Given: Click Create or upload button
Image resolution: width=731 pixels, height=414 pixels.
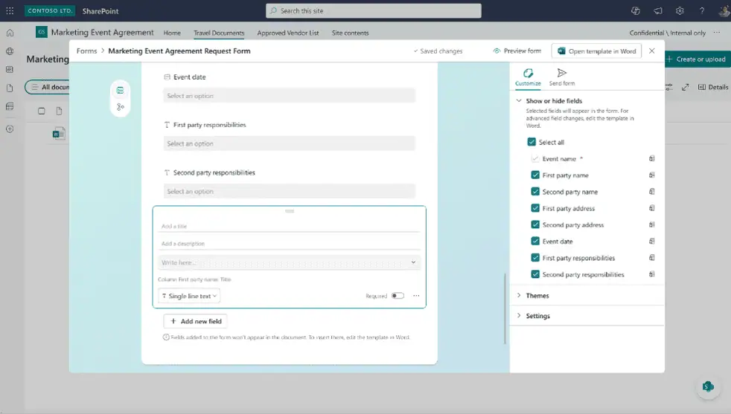Looking at the screenshot, I should tap(698, 59).
